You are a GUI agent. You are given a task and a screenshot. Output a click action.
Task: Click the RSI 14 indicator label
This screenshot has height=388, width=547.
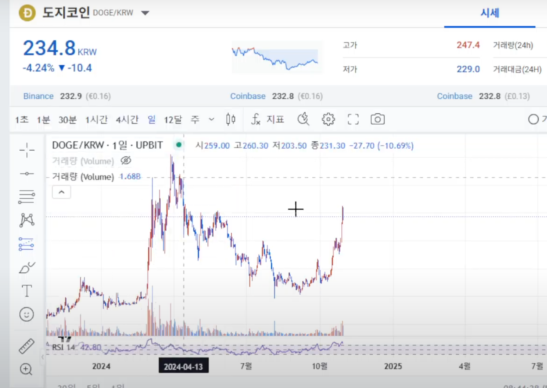click(64, 347)
